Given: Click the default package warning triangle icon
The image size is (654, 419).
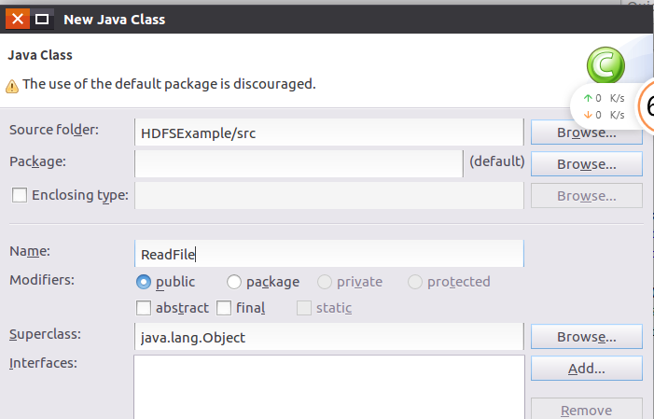Looking at the screenshot, I should [12, 85].
